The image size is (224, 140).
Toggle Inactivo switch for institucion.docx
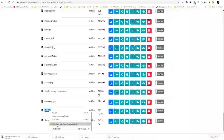pyautogui.click(x=160, y=21)
